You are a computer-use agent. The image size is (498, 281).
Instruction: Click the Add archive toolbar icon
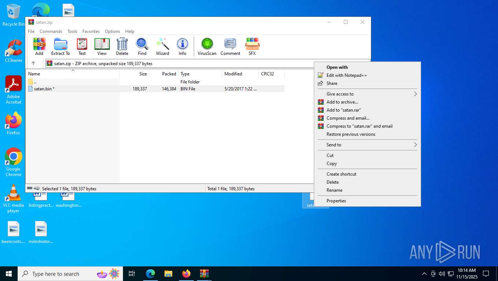tap(39, 46)
